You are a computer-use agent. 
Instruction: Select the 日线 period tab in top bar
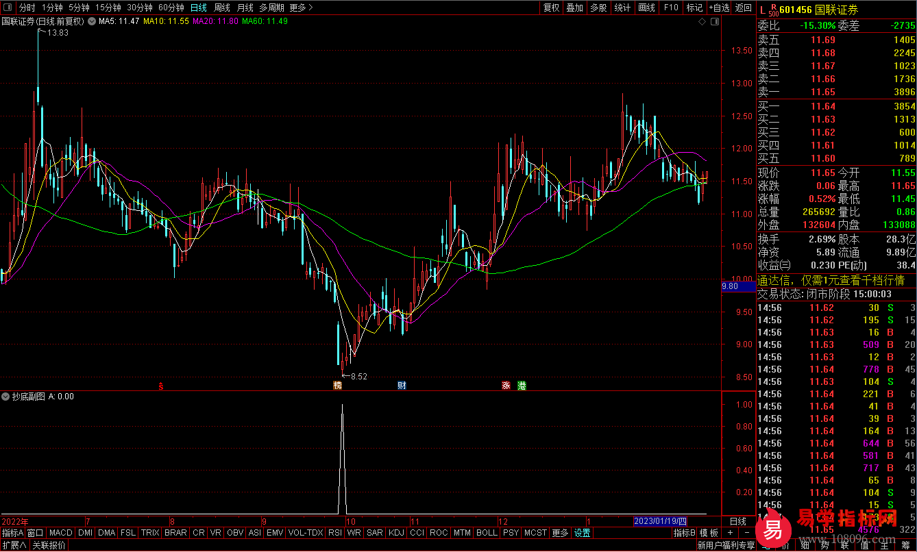[199, 8]
